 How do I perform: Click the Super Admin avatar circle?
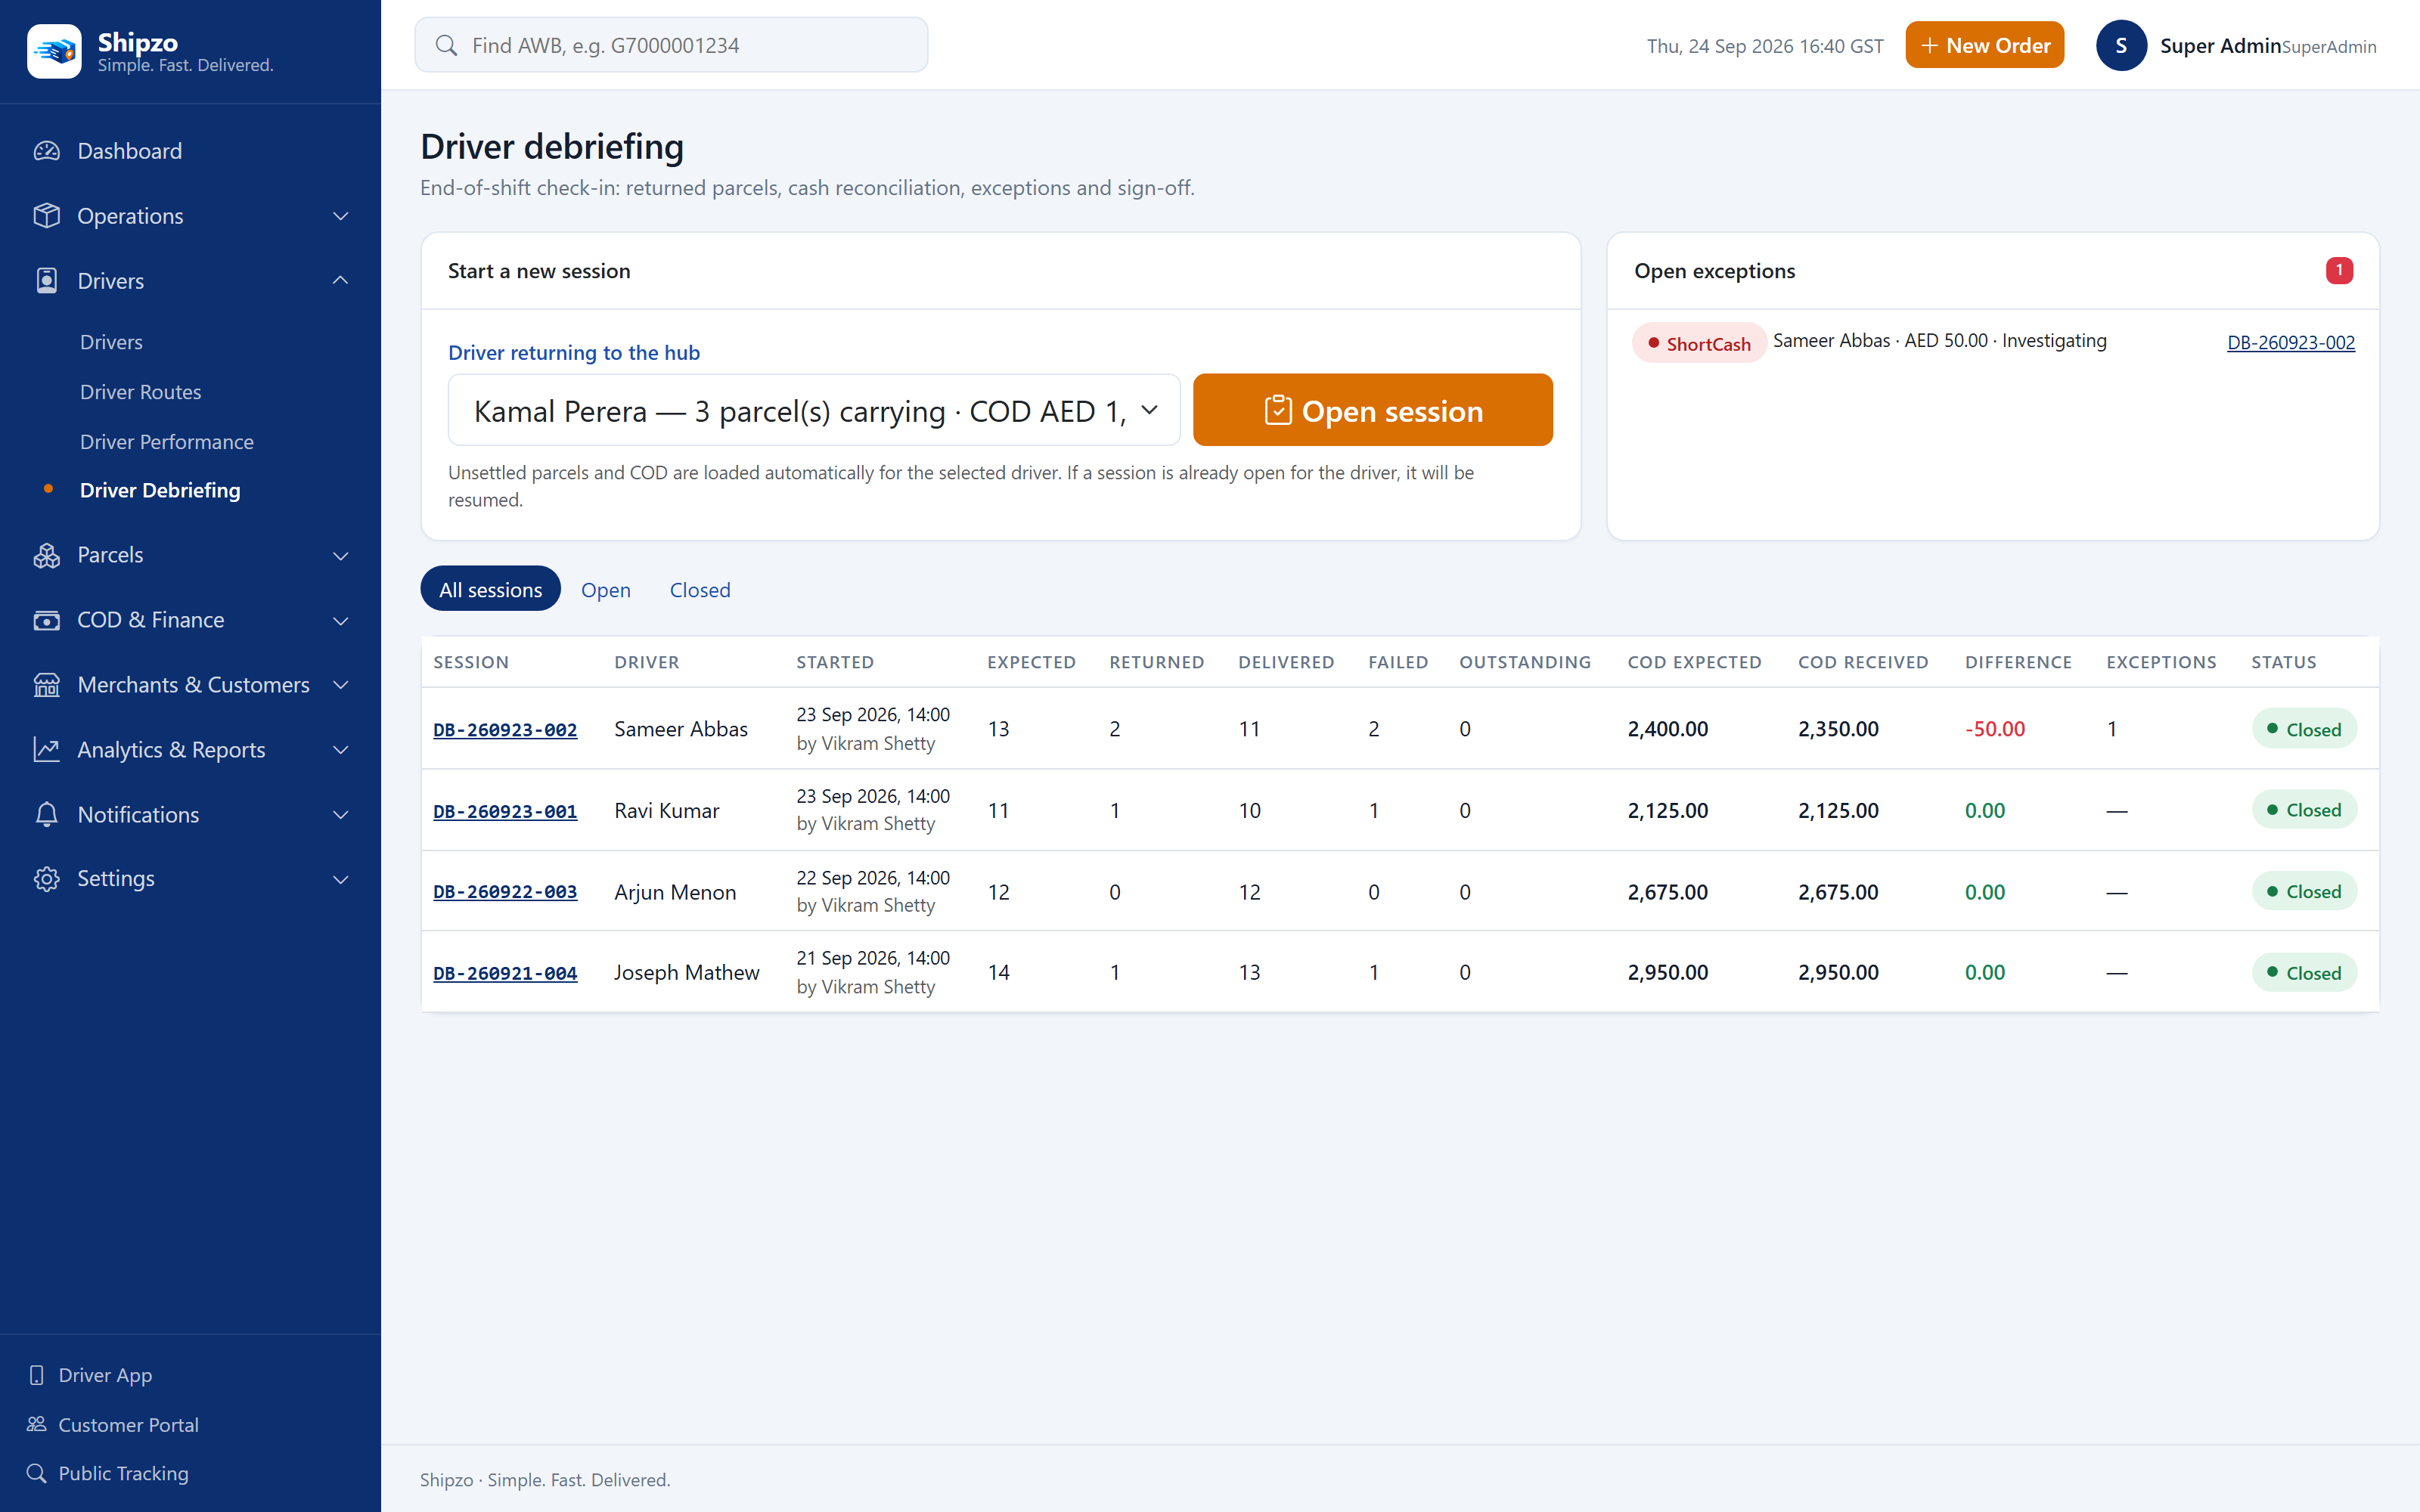2121,46
